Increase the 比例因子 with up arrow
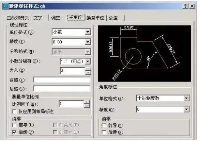 click(87, 102)
